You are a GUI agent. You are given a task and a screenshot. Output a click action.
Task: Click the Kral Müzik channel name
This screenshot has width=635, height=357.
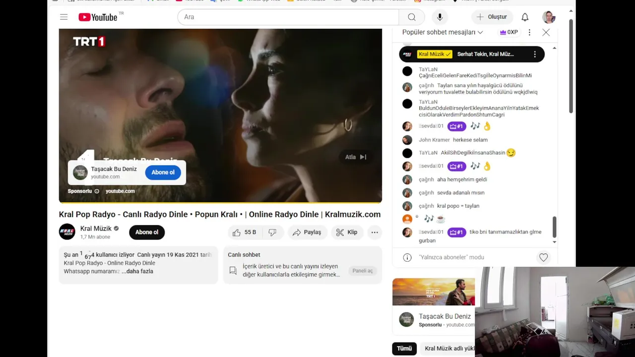click(96, 229)
